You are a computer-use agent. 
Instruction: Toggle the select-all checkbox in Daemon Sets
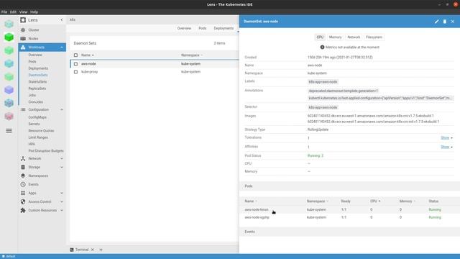[75, 55]
